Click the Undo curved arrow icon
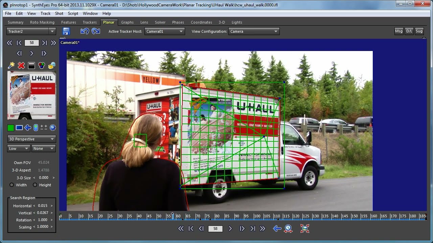Screen dimensions: 433x243 coord(85,31)
